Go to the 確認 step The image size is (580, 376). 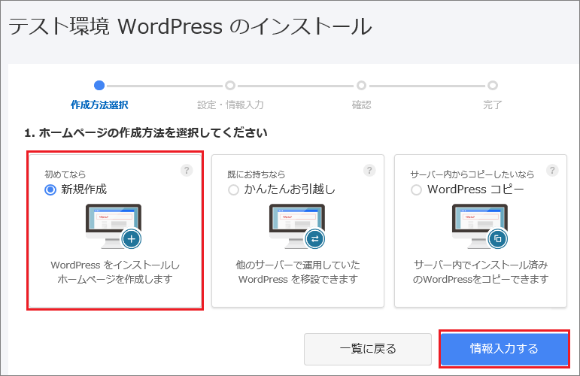point(361,105)
